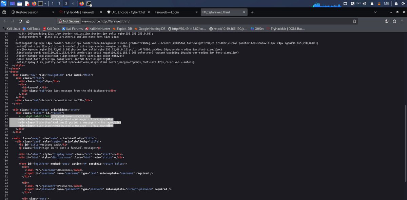Click the Servers decommission in 24h line

pyautogui.click(x=54, y=100)
